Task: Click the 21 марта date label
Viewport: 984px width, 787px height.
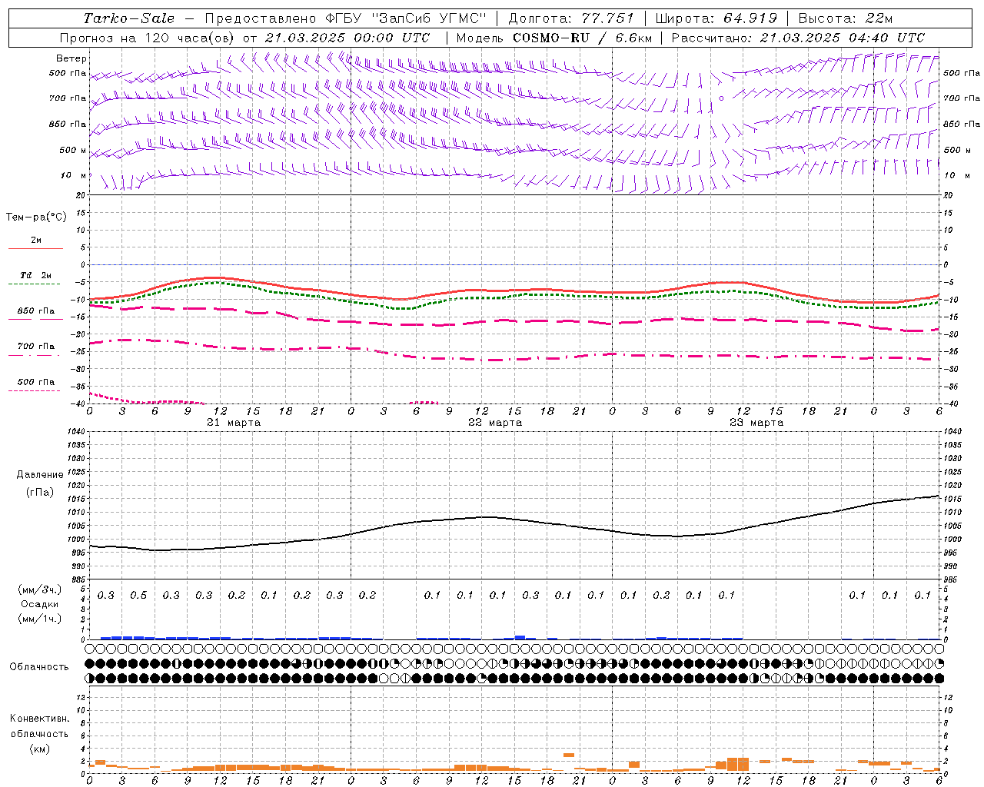Action: click(234, 423)
